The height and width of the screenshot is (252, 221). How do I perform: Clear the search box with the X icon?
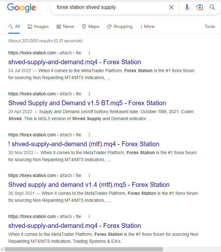coord(171,7)
